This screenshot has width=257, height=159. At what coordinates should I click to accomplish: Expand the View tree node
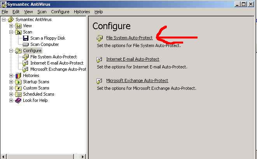[x=11, y=26]
